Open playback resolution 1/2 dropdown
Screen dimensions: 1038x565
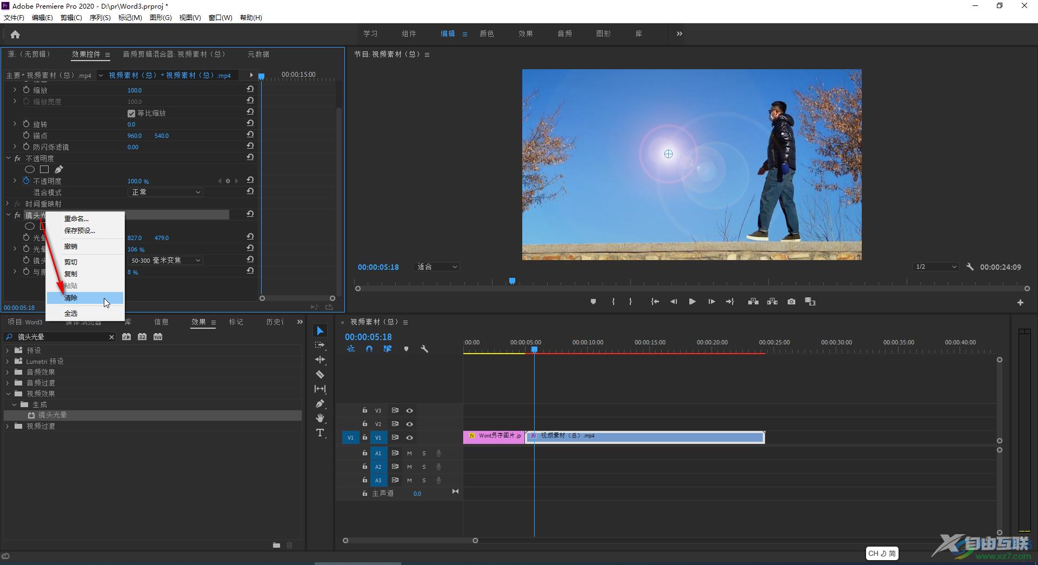[x=936, y=267]
